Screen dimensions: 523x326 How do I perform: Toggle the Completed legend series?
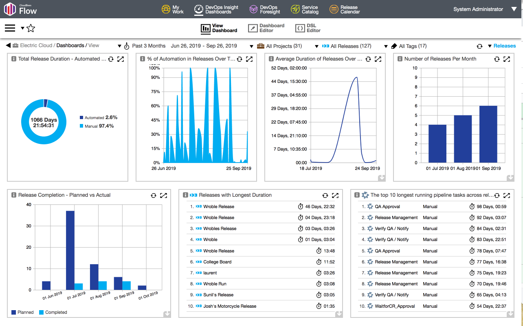[x=53, y=312]
